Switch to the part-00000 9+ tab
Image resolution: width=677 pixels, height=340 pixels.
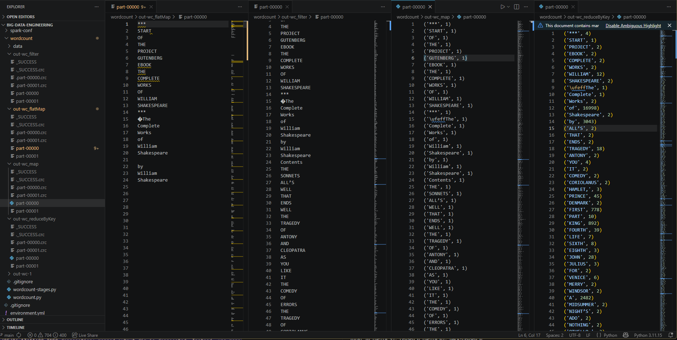(x=131, y=7)
